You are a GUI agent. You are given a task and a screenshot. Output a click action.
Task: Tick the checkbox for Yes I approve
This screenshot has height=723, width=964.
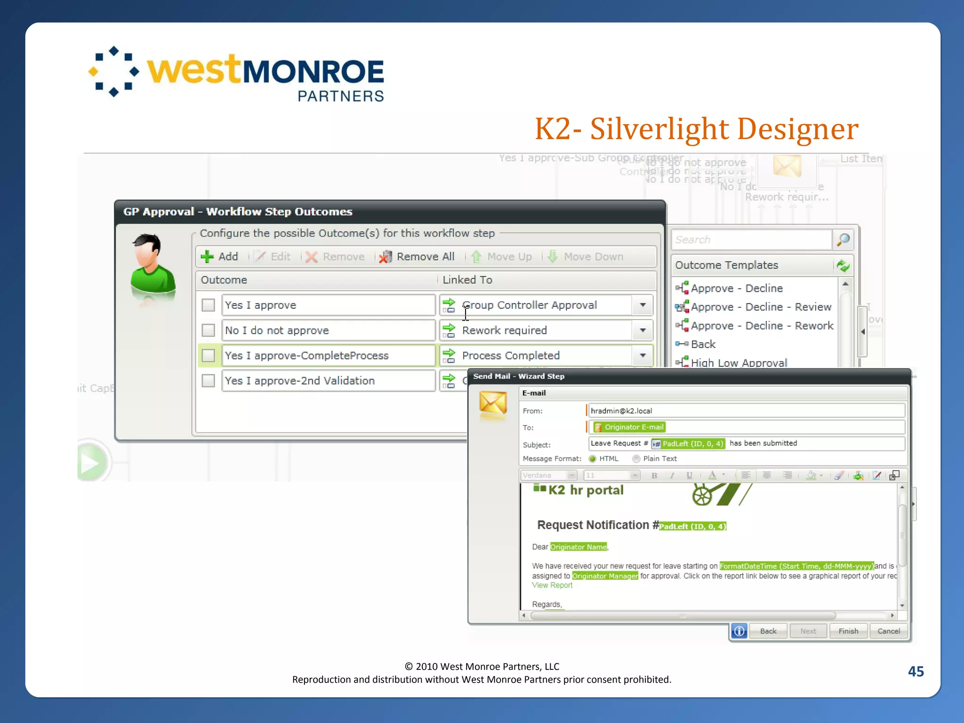[x=208, y=305]
